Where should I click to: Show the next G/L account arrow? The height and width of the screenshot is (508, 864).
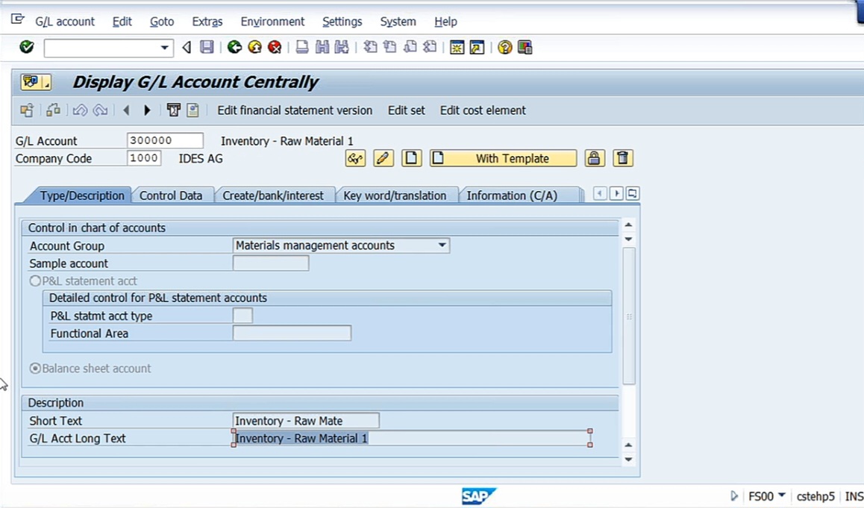(146, 110)
